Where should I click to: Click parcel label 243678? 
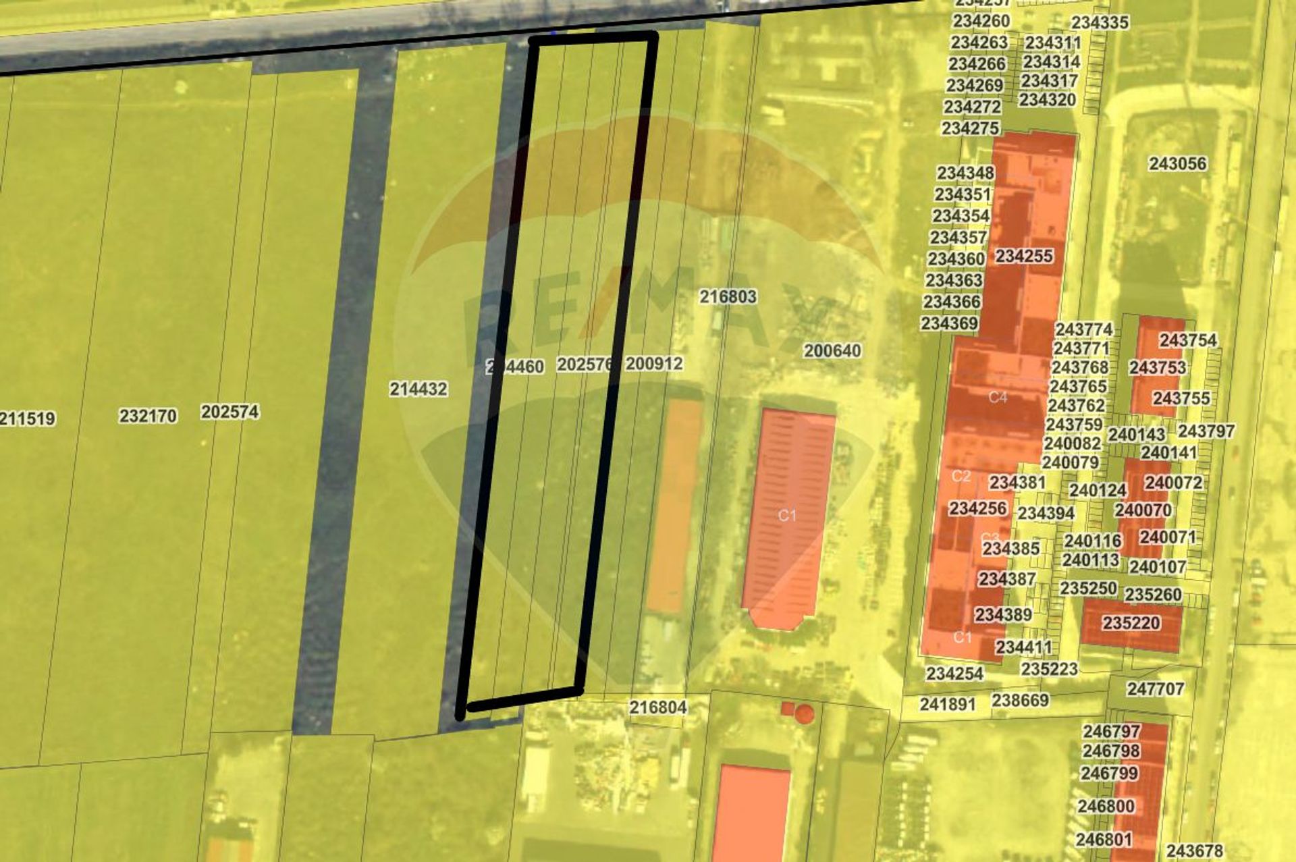click(1194, 851)
